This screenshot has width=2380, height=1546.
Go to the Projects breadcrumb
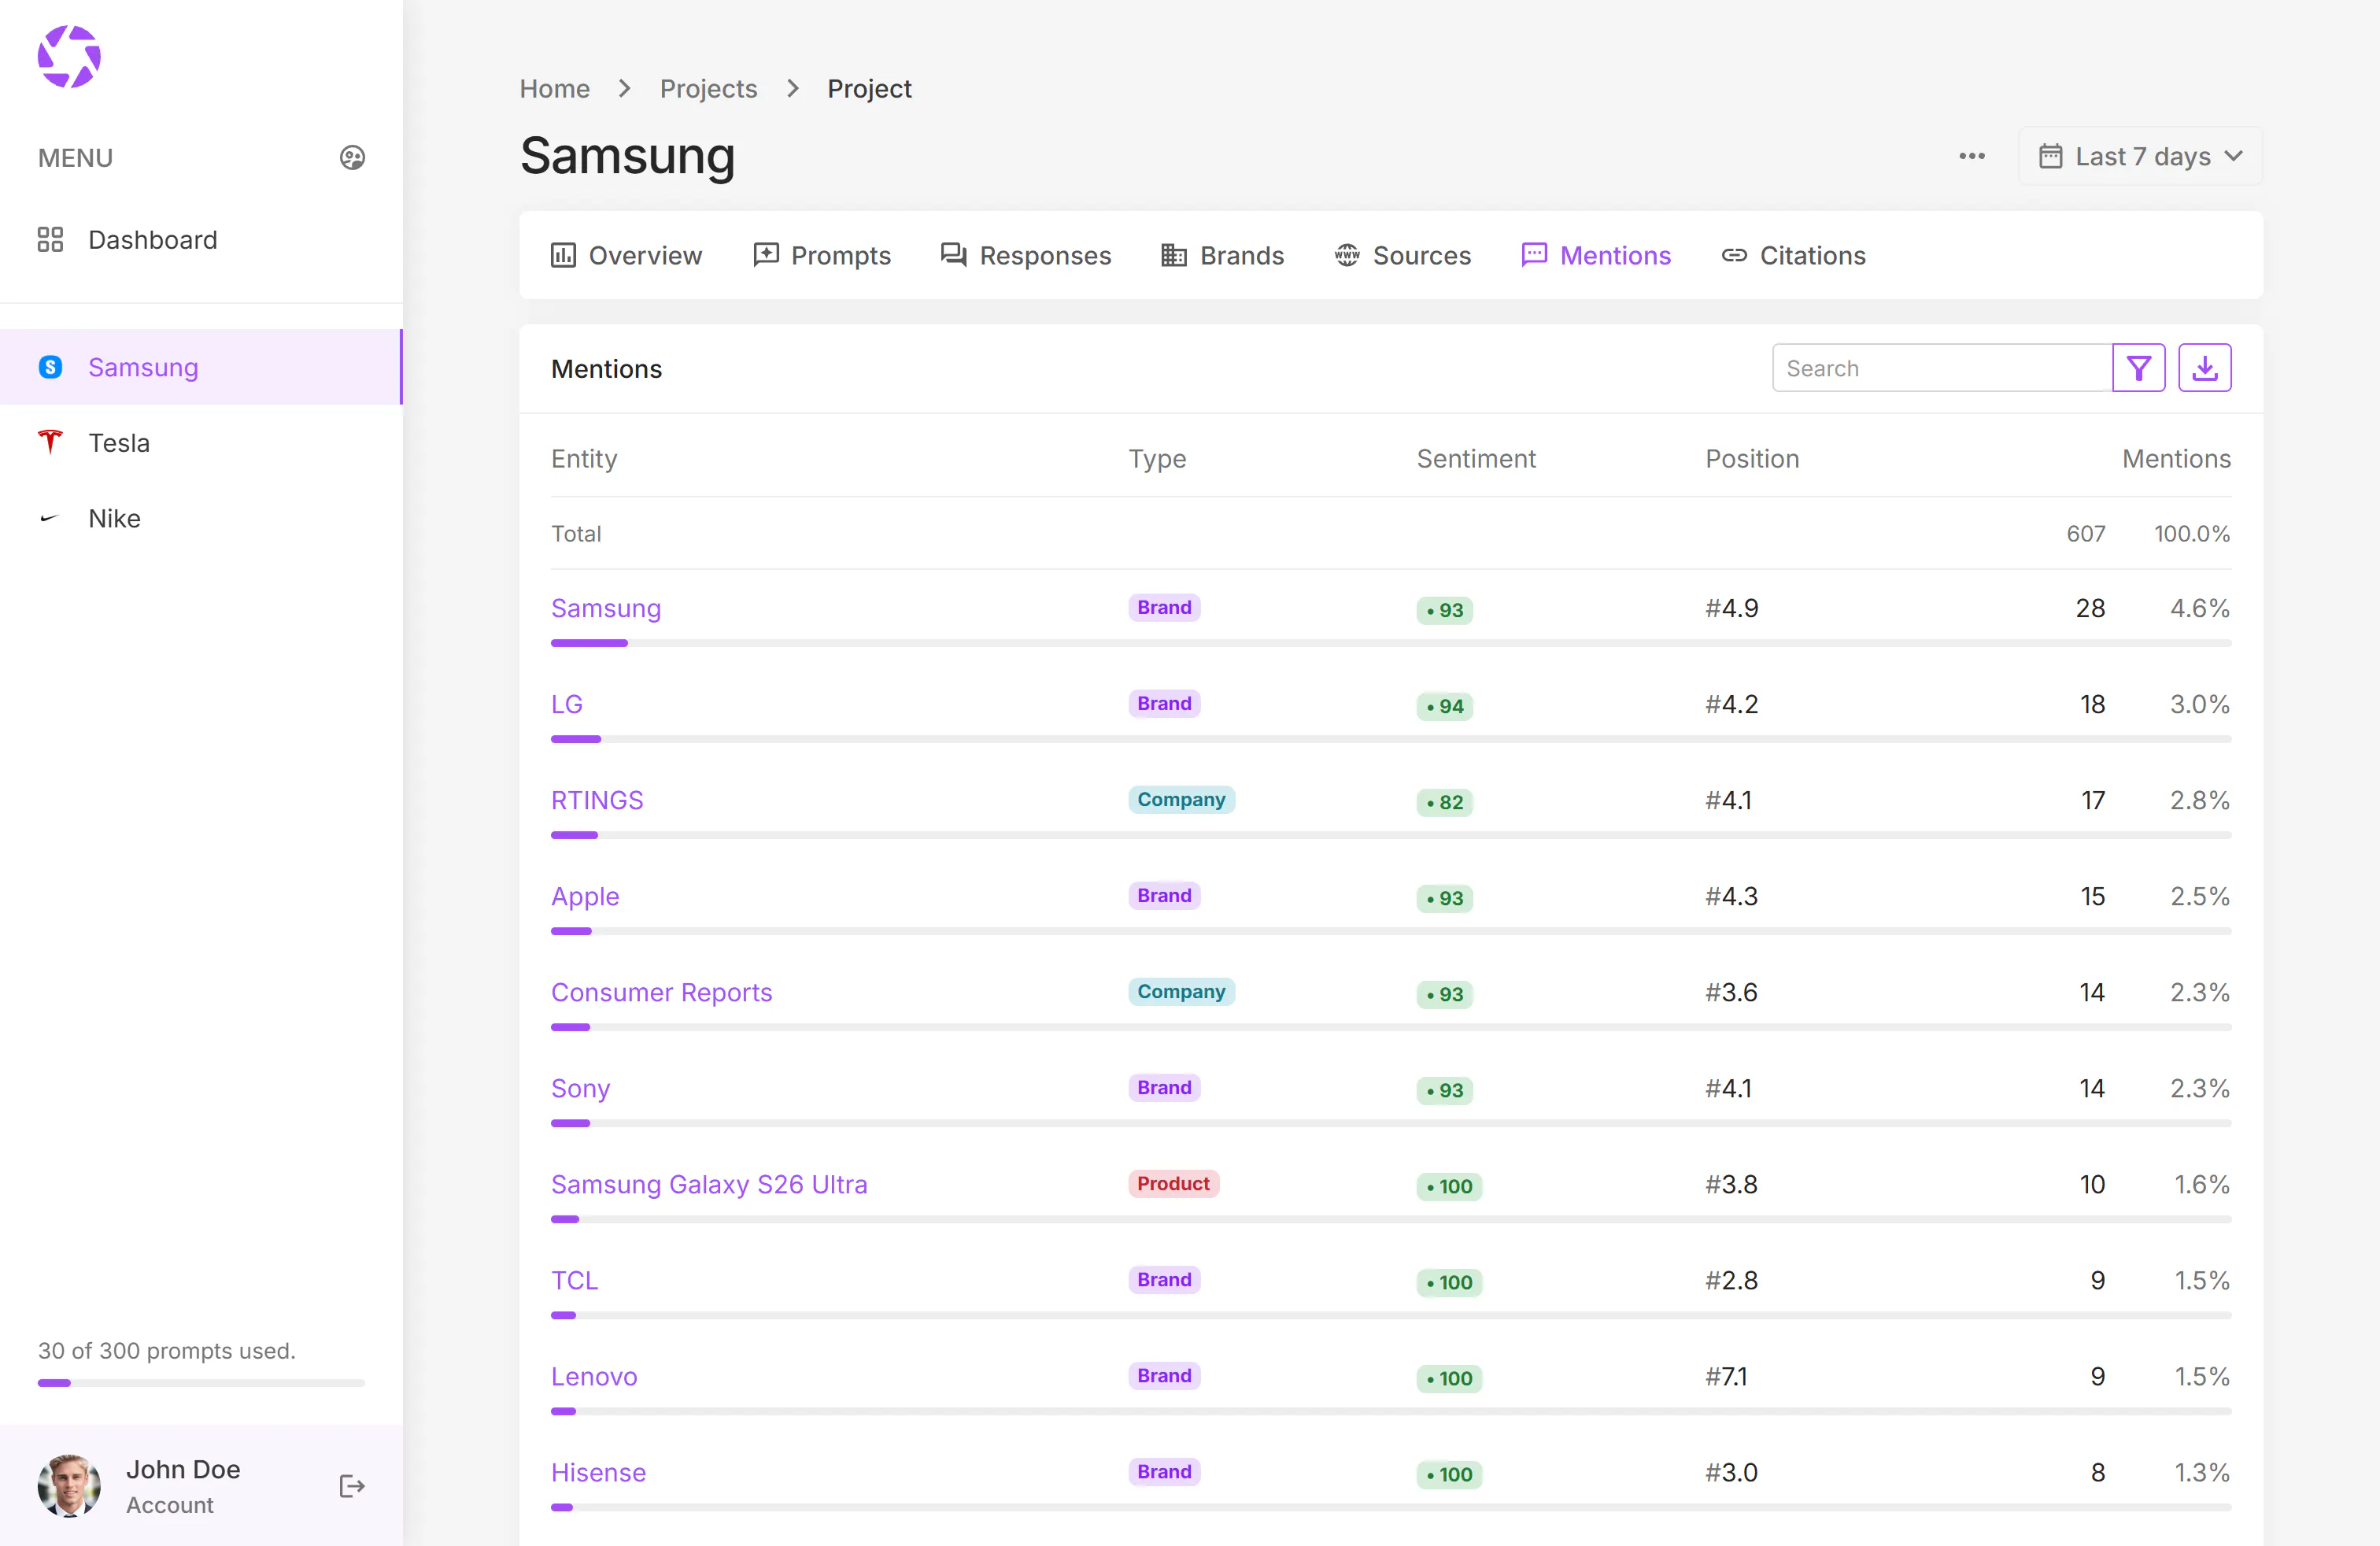pyautogui.click(x=708, y=89)
